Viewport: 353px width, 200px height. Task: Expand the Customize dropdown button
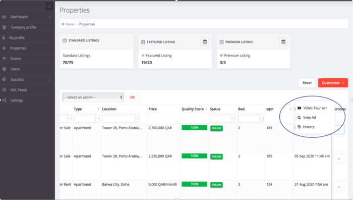point(333,83)
